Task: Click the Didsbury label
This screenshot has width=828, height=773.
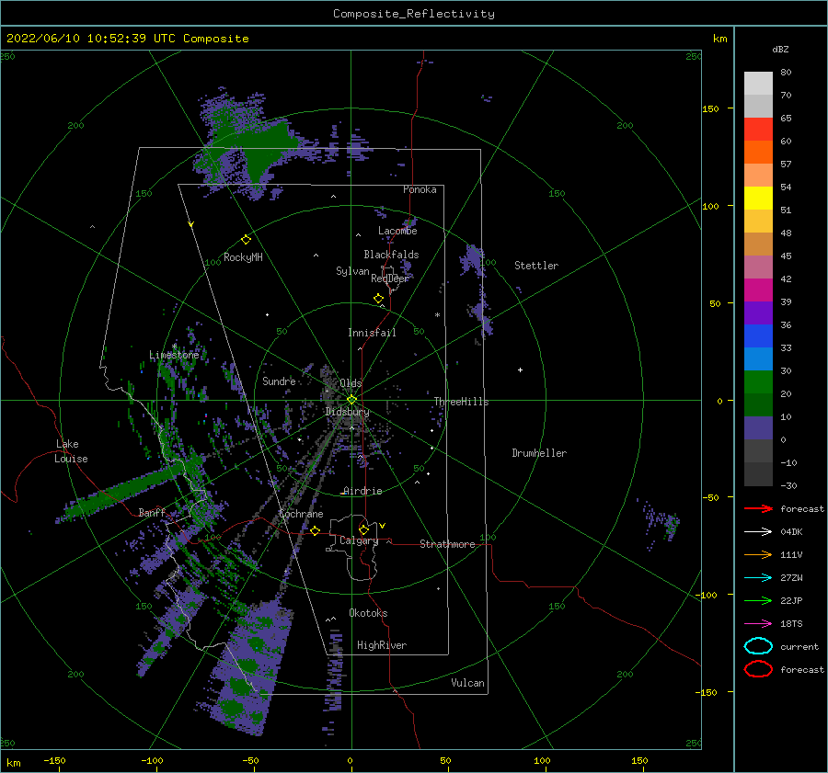Action: [347, 412]
